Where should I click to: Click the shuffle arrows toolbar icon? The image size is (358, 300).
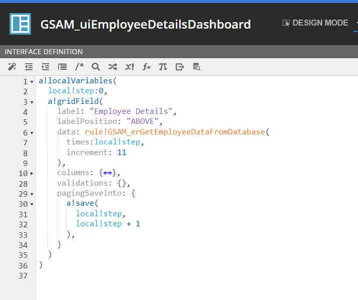point(113,67)
